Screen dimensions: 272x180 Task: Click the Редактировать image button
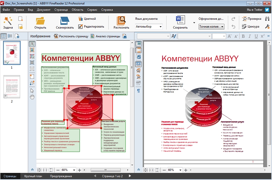(x=91, y=27)
